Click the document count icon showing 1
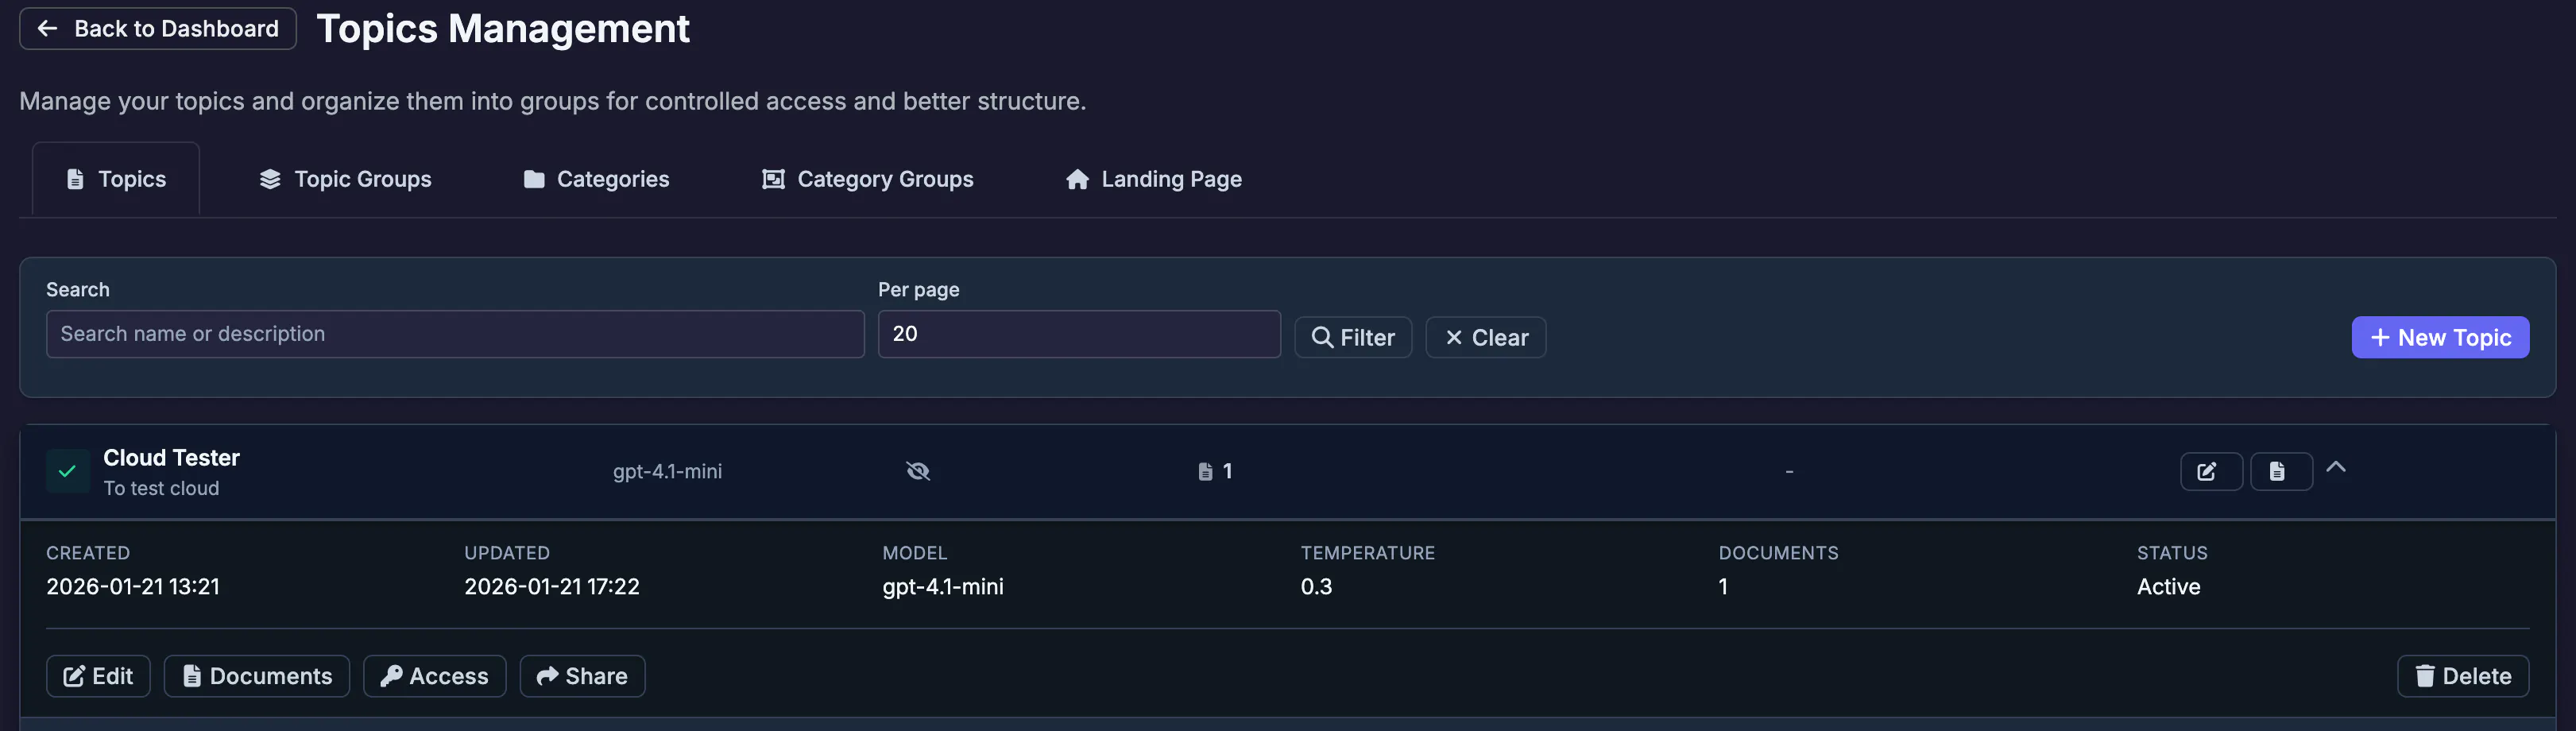The image size is (2576, 731). coord(1204,471)
